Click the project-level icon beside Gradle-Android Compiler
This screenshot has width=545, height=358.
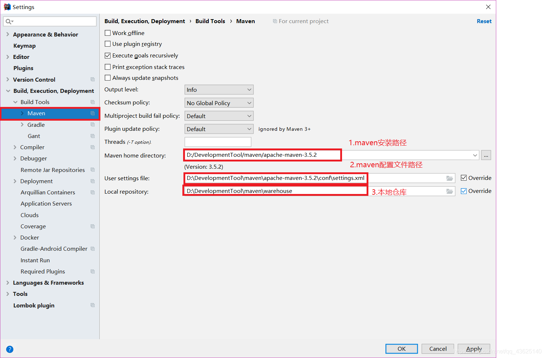coord(93,249)
